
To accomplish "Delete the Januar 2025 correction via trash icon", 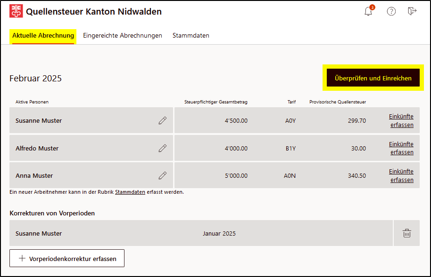I will click(407, 233).
